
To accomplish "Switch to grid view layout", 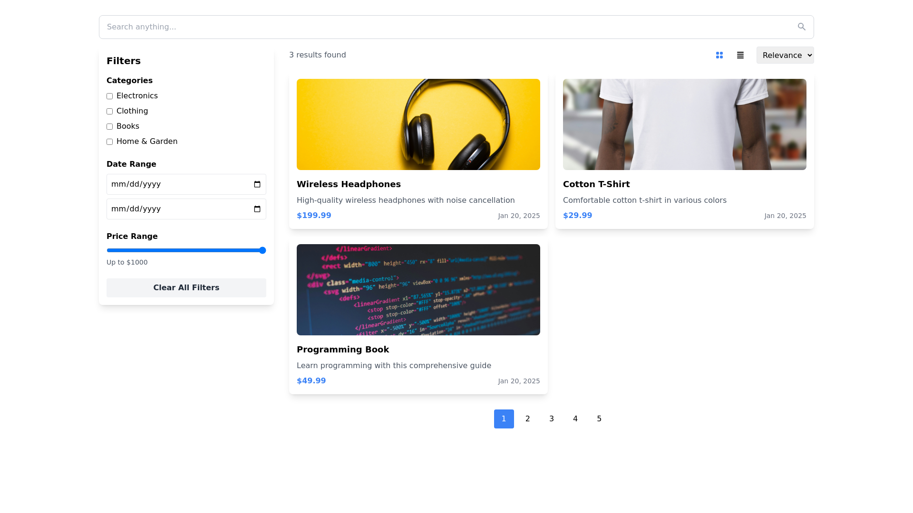I will [719, 55].
